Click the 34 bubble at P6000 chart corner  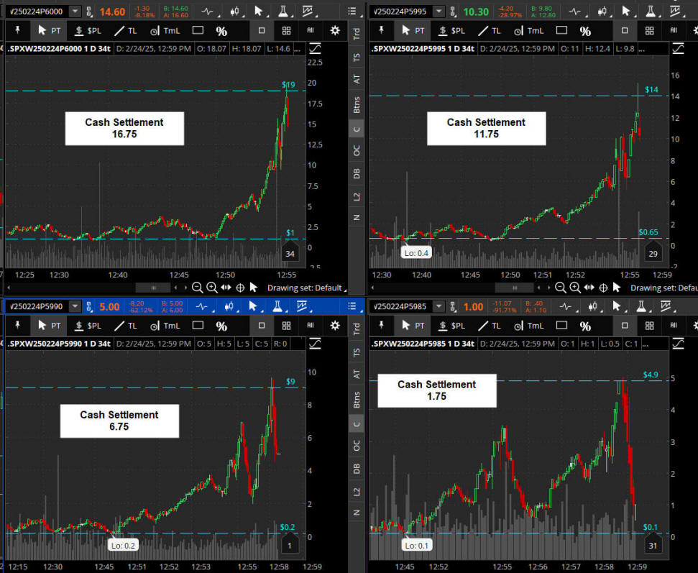[x=290, y=252]
